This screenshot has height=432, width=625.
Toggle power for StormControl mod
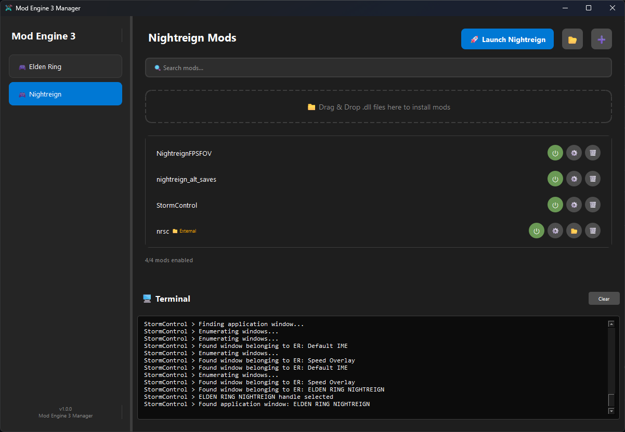(555, 205)
